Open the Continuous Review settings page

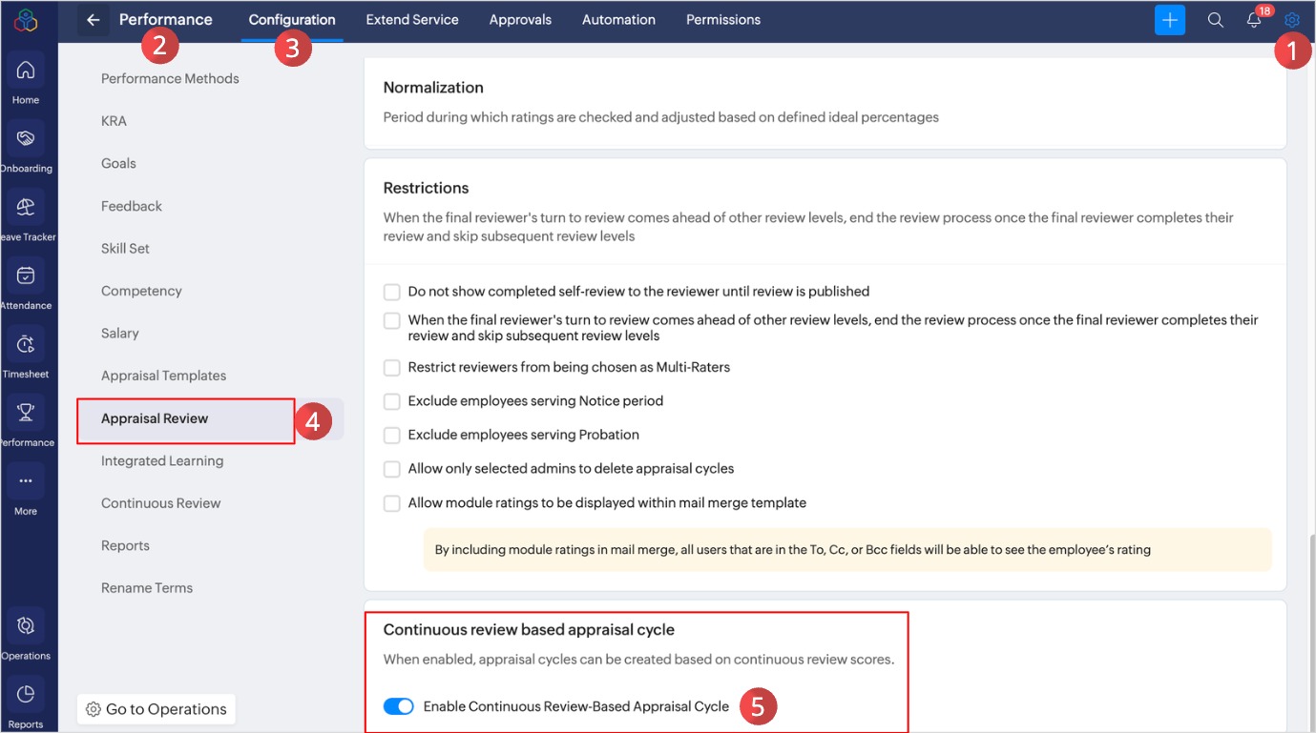point(160,503)
